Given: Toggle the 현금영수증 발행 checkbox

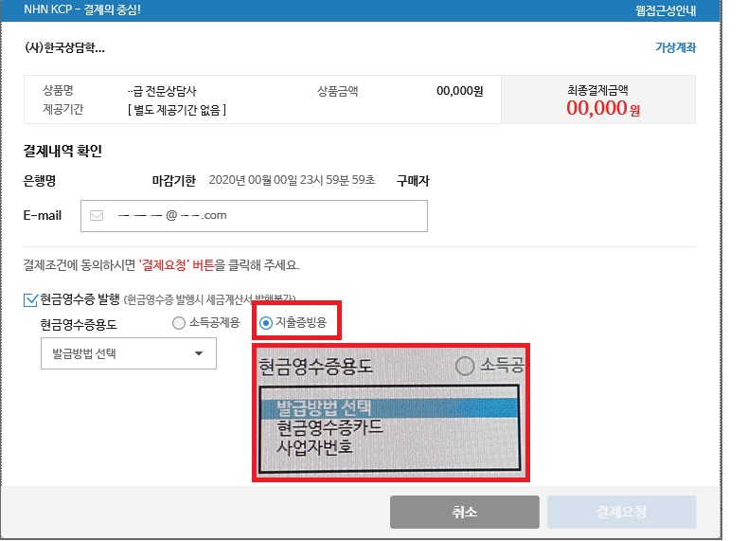Looking at the screenshot, I should click(30, 299).
